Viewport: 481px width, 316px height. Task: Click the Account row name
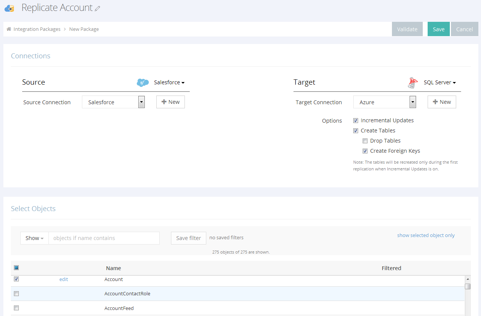click(114, 280)
